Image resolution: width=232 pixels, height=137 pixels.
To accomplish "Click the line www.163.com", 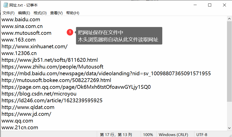I will click(19, 40).
